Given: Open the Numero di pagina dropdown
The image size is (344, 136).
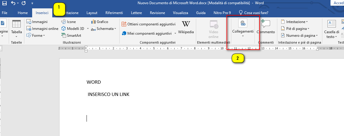Looking at the screenshot, I should pyautogui.click(x=299, y=35).
